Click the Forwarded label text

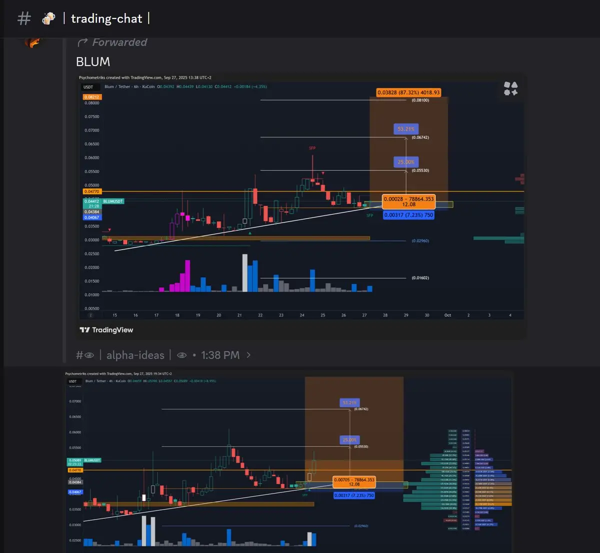coord(119,42)
